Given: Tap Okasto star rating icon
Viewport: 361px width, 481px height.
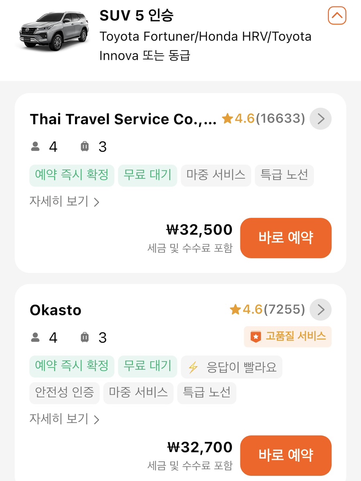Looking at the screenshot, I should point(235,309).
